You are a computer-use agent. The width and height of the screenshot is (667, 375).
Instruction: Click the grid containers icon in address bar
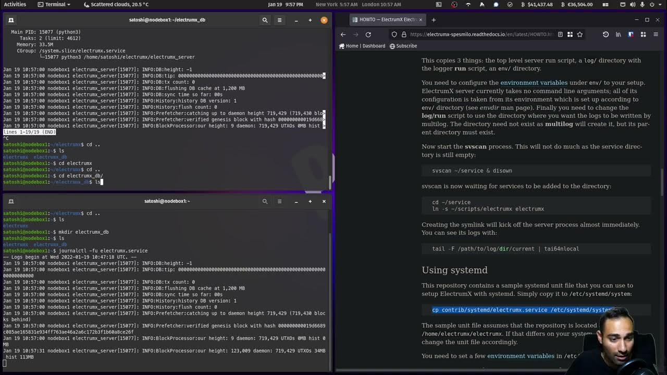[570, 34]
